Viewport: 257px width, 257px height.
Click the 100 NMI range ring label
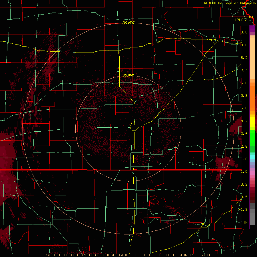click(x=128, y=23)
